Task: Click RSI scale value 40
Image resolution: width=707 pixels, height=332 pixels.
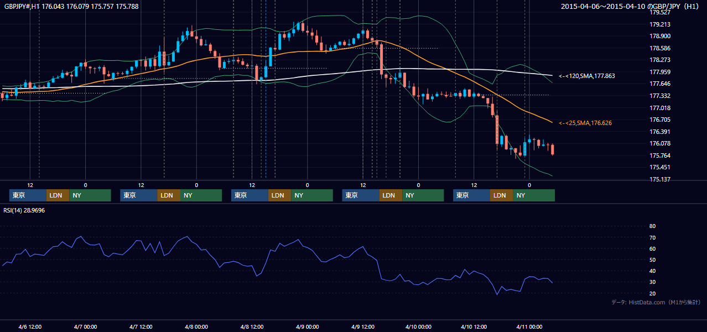Action: pos(652,271)
